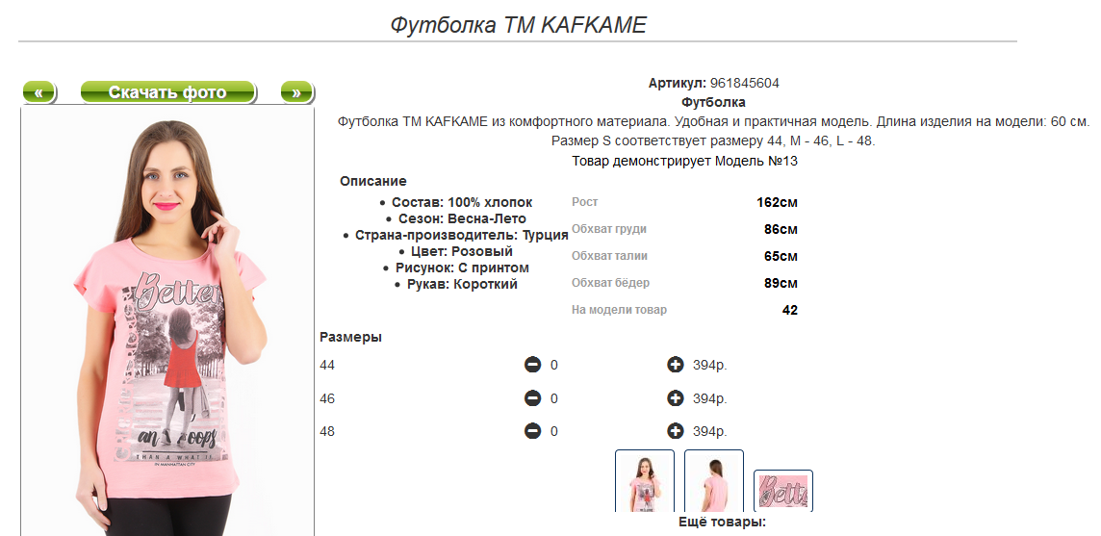Click the page title Футболка ТМ KAFKAME
This screenshot has height=536, width=1101.
click(x=518, y=25)
